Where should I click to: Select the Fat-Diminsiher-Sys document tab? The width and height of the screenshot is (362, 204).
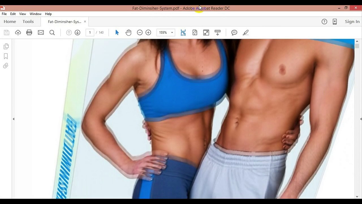pos(64,22)
